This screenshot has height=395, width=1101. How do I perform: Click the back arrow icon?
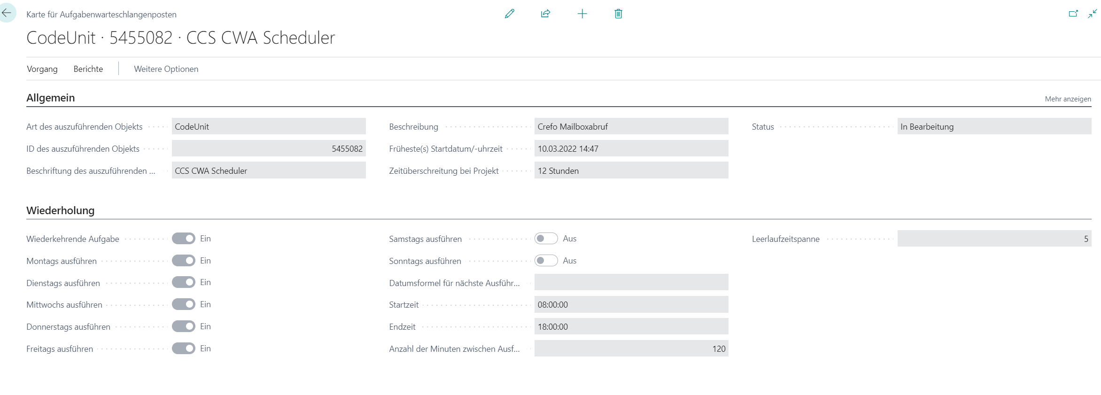[x=7, y=13]
